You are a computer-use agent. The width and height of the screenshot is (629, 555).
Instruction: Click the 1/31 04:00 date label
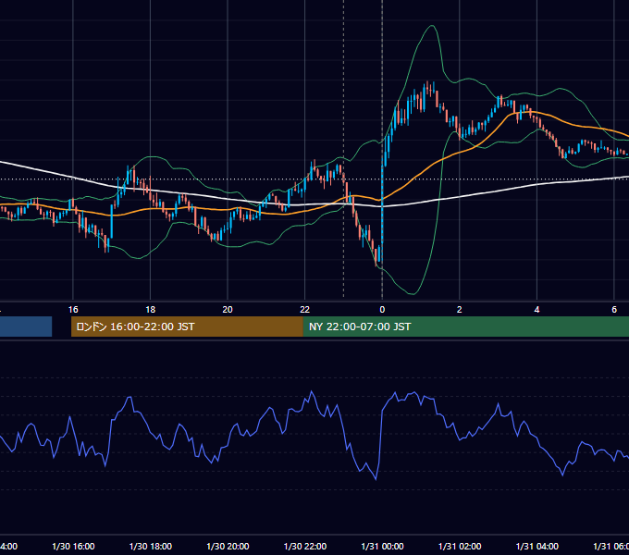point(537,546)
